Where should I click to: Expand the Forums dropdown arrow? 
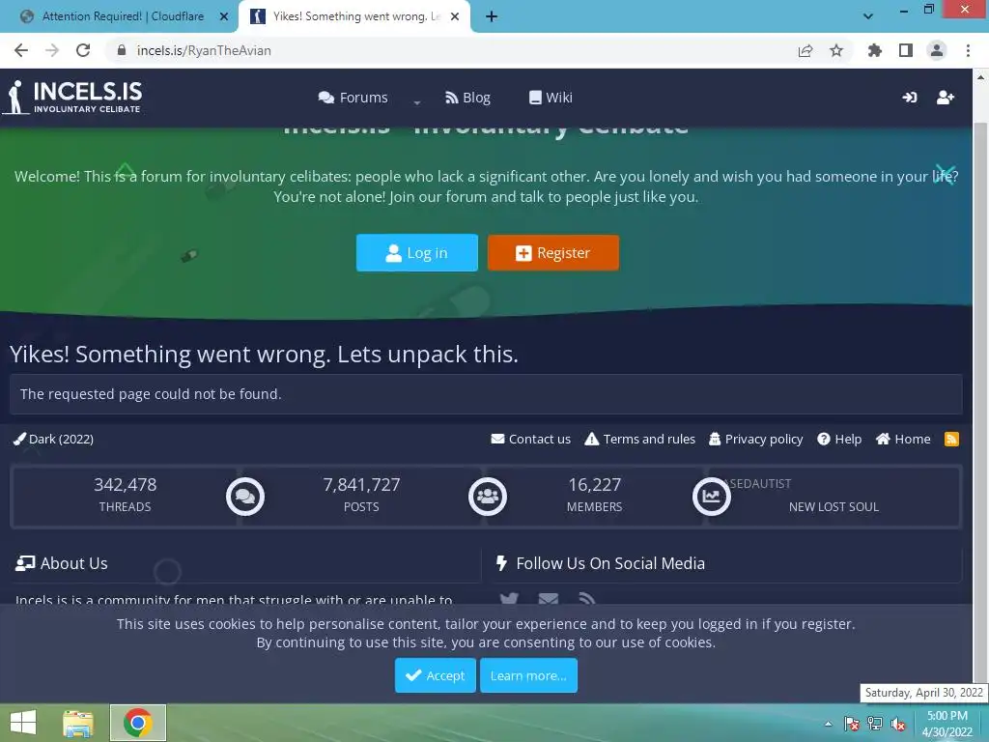(417, 101)
